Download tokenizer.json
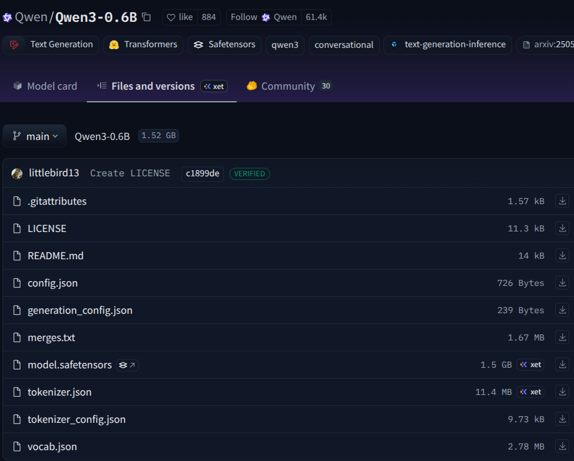This screenshot has width=574, height=461. 562,392
